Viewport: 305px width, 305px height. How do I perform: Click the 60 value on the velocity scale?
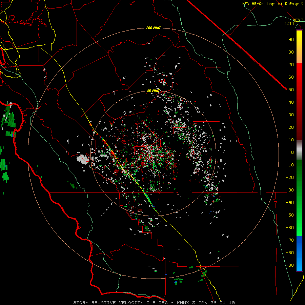click(x=291, y=77)
